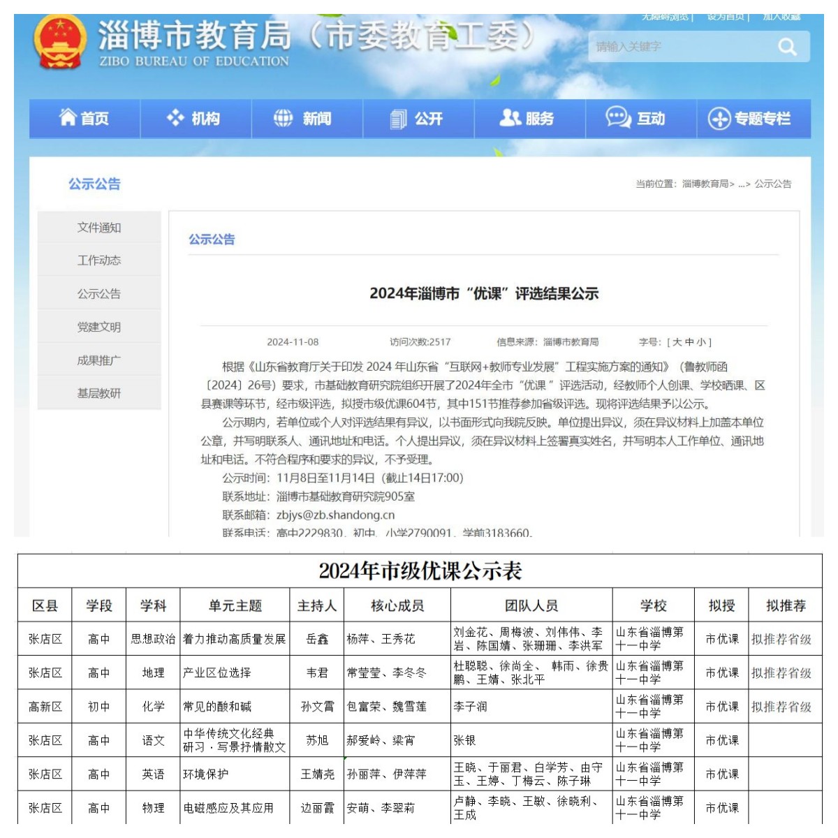Choose 公示公告 in the left sidebar menu
Image resolution: width=838 pixels, height=838 pixels.
click(x=99, y=294)
